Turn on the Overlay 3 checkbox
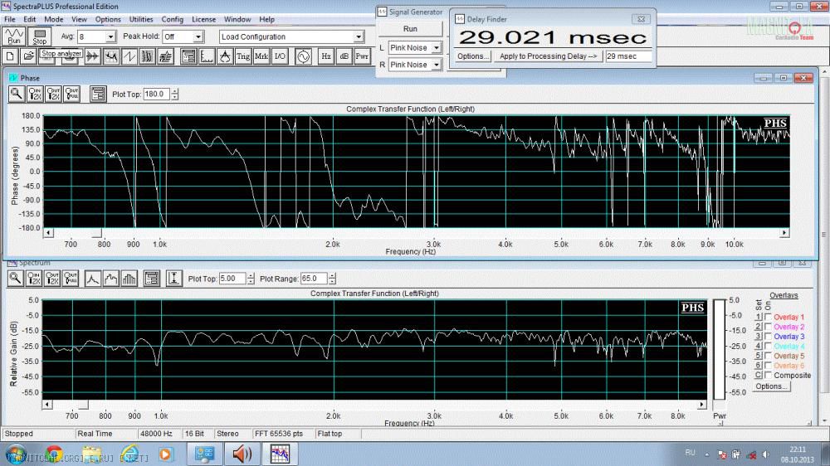830x466 pixels. (768, 337)
